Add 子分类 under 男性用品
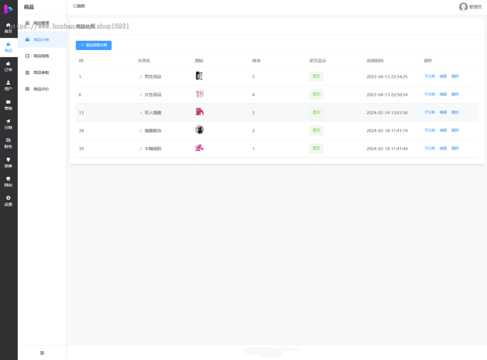487x360 pixels. (429, 76)
